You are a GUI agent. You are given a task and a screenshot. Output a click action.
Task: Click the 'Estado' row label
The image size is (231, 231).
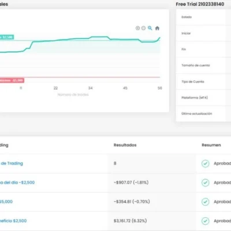pyautogui.click(x=187, y=17)
